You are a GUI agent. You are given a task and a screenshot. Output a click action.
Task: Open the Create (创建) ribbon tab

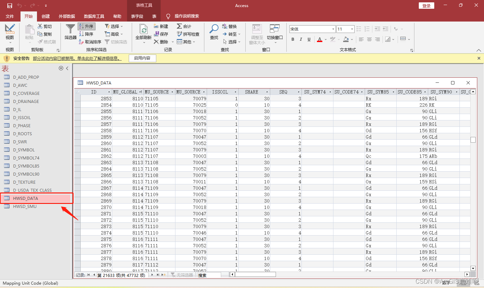tap(46, 16)
